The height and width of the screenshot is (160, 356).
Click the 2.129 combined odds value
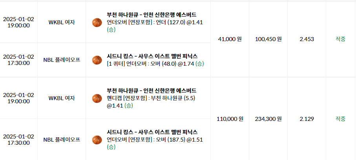click(x=307, y=119)
